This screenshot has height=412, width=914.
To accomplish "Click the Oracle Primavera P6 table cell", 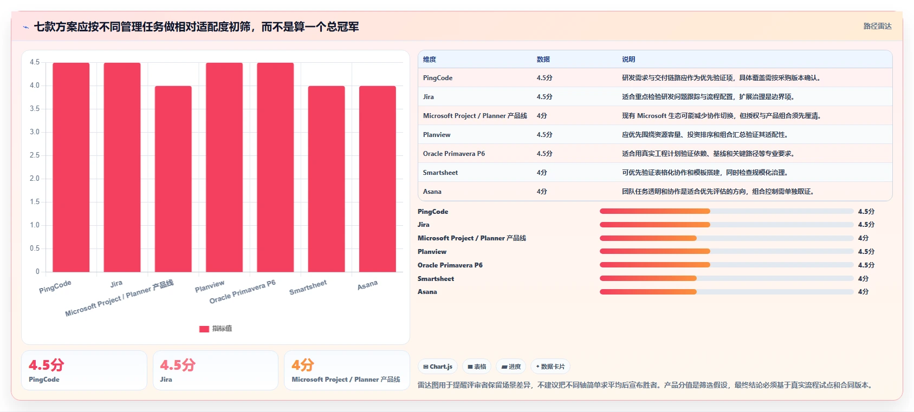I will coord(454,154).
